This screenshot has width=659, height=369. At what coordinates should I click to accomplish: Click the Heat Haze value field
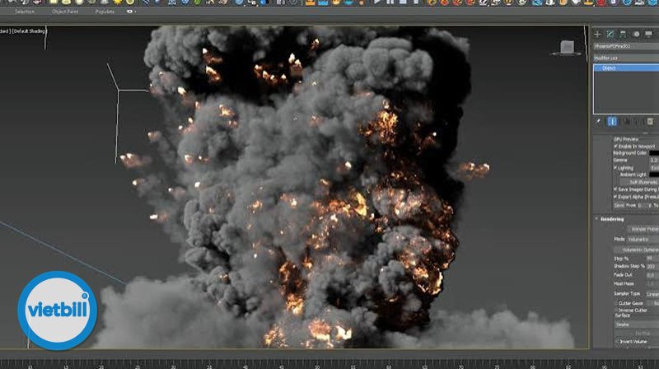pyautogui.click(x=651, y=283)
